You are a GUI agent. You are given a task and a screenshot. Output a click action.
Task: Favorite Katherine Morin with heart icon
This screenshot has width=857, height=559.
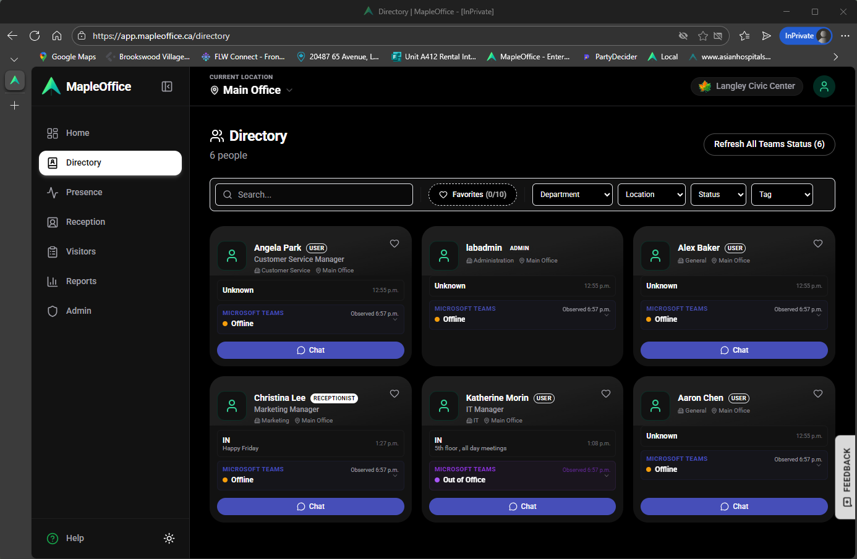pos(606,393)
